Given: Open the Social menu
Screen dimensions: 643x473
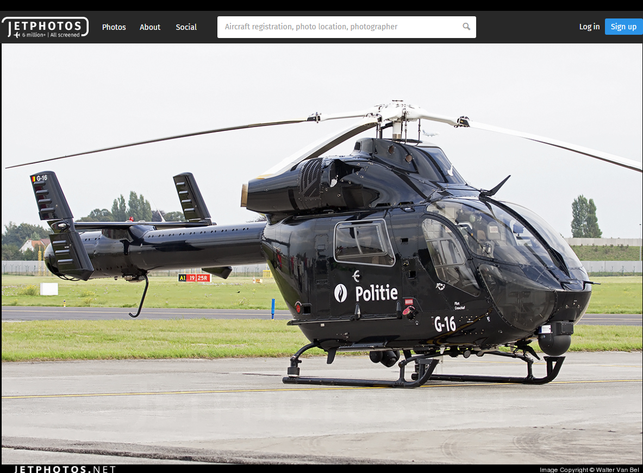Looking at the screenshot, I should click(186, 27).
